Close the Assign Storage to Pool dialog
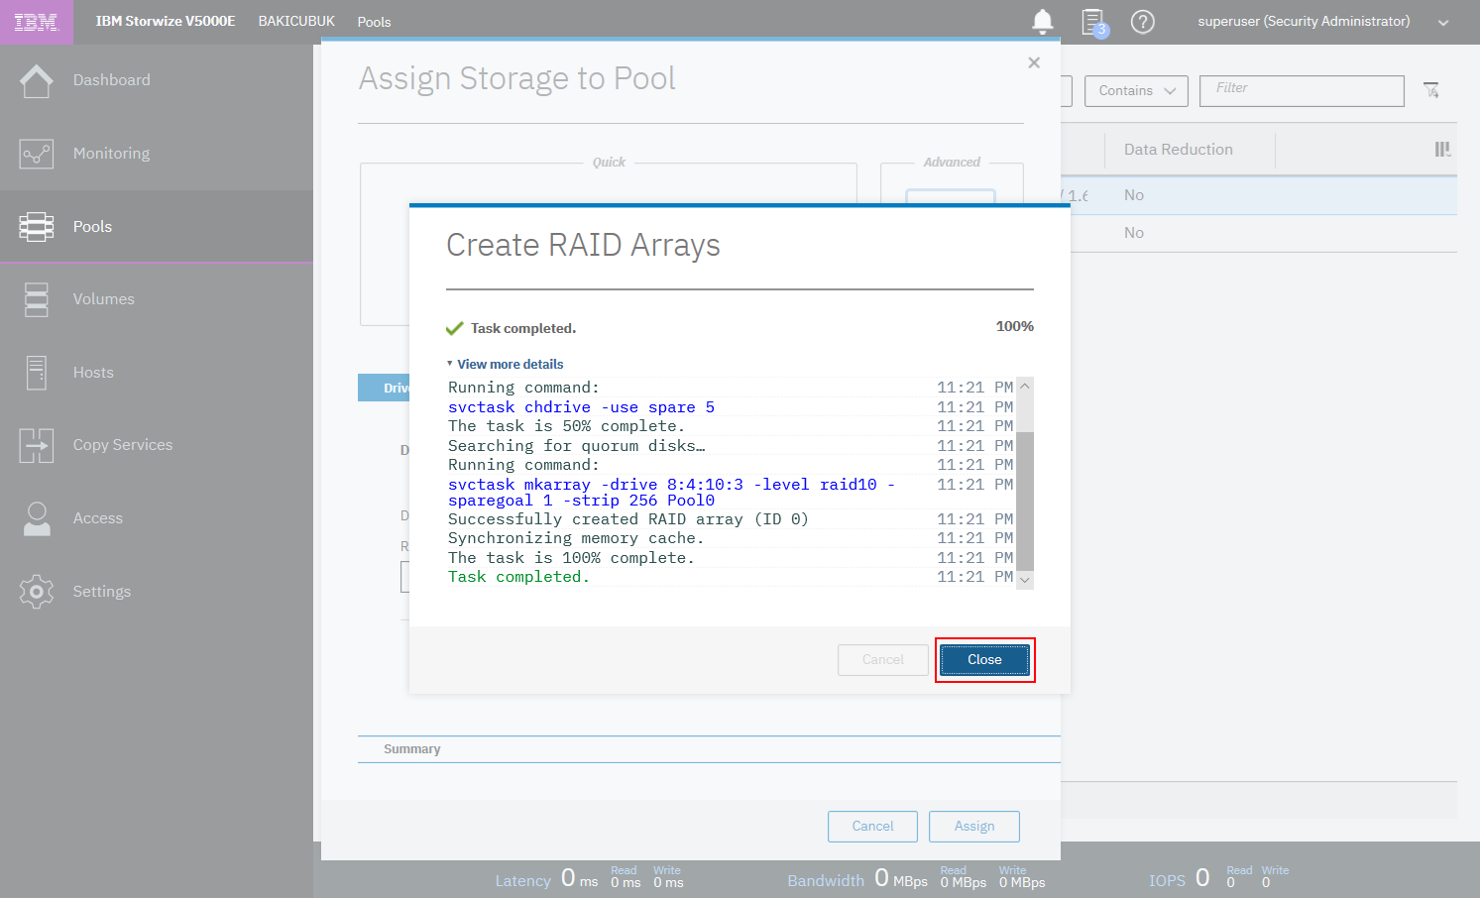The image size is (1480, 898). point(1034,62)
